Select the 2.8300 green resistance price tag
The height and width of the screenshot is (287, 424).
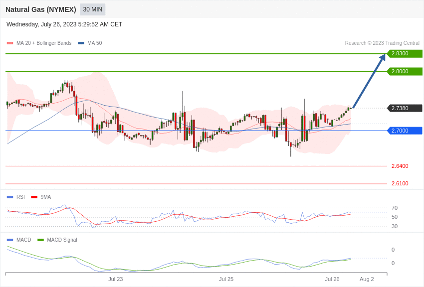(x=405, y=54)
